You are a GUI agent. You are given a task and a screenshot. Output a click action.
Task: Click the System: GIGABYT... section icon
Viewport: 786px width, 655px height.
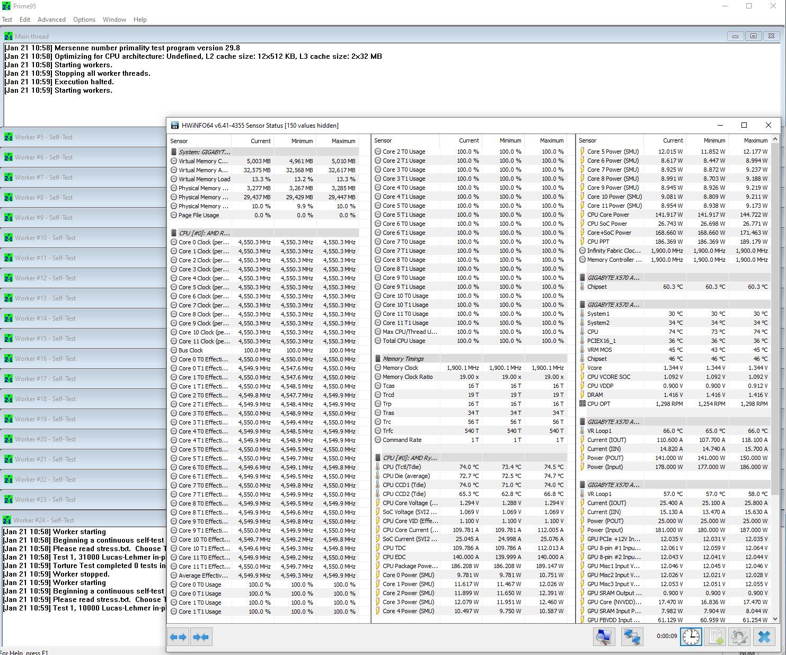point(174,152)
